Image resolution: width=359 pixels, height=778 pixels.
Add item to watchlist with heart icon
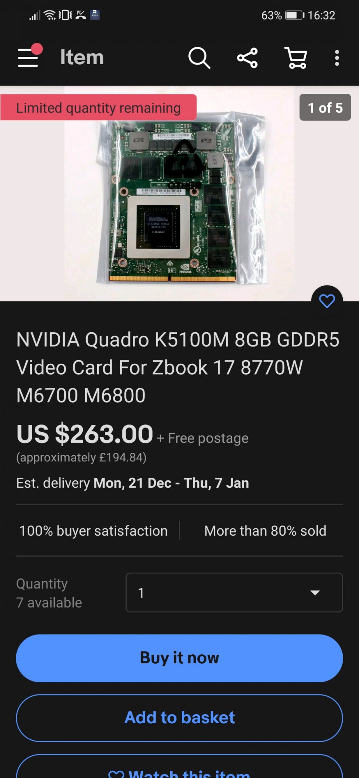coord(327,301)
